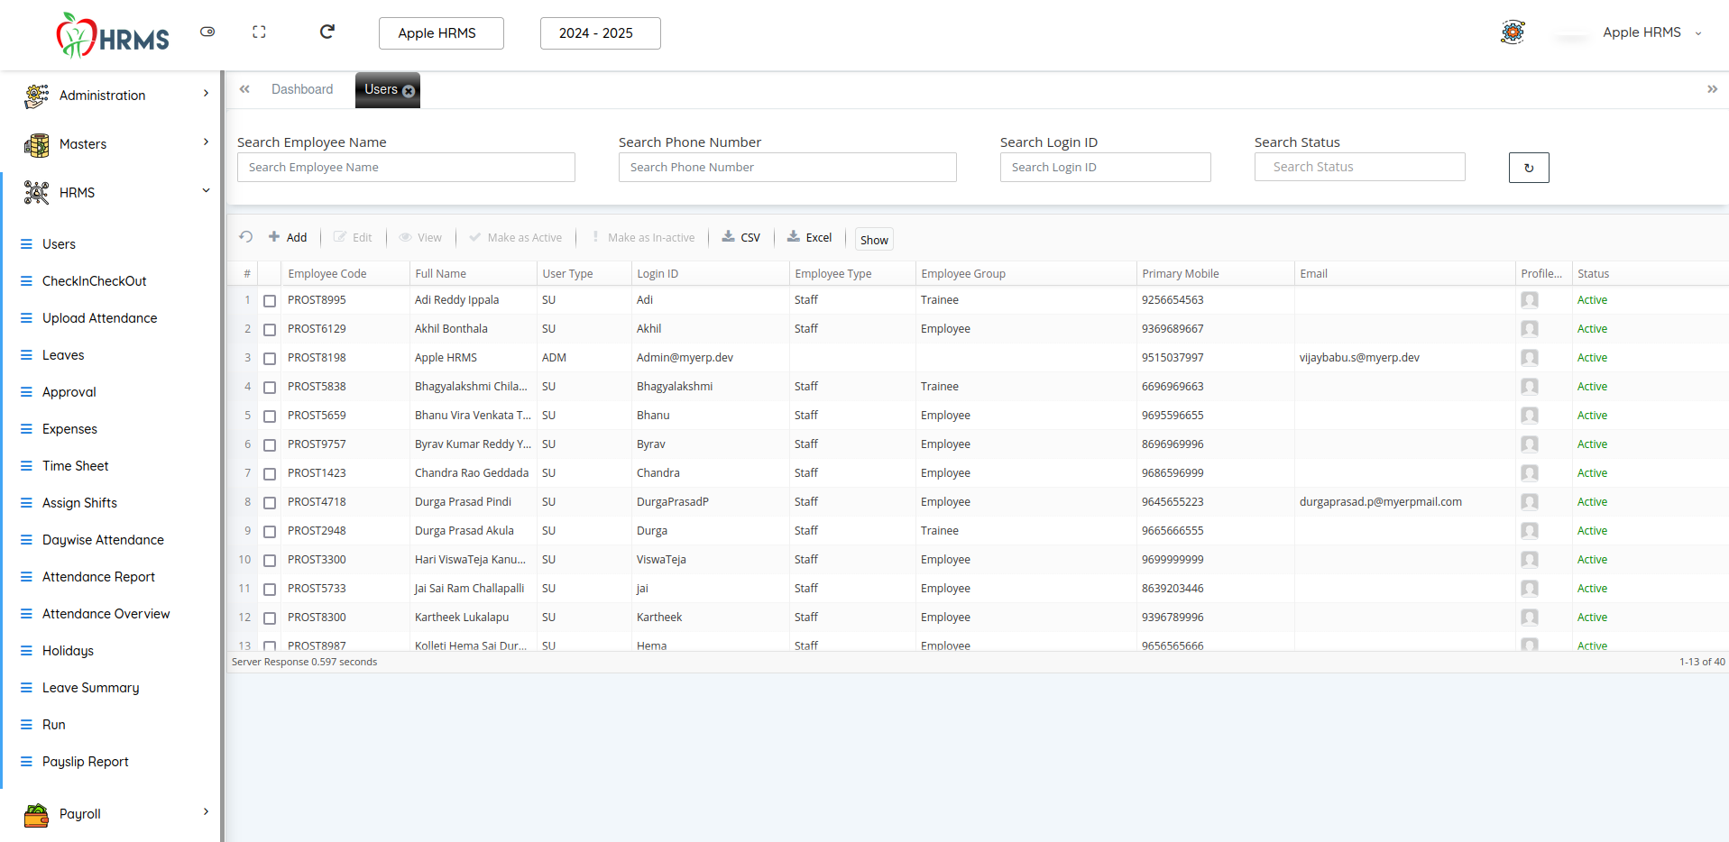Screen dimensions: 1729x842
Task: Check the box for PROST2948 row
Action: [270, 532]
